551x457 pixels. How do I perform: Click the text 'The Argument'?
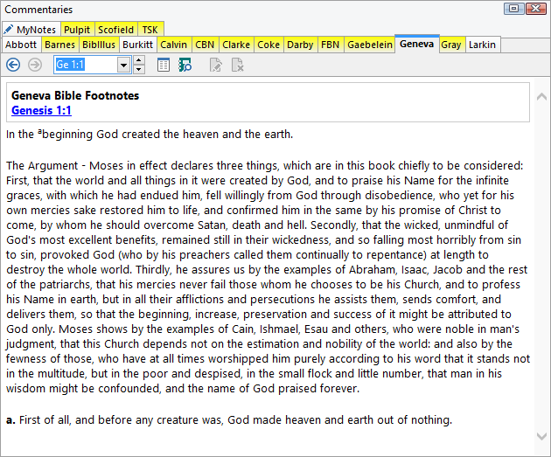point(42,166)
